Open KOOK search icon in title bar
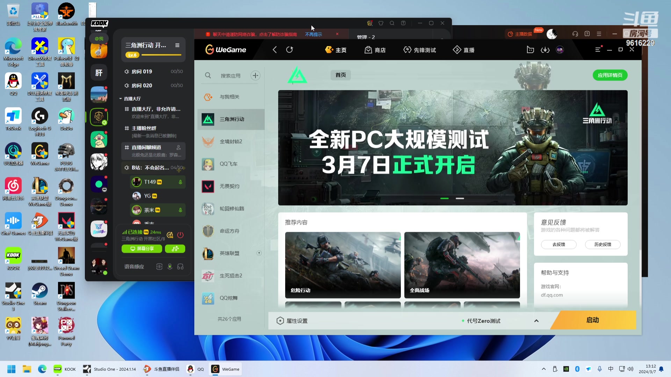 [392, 23]
